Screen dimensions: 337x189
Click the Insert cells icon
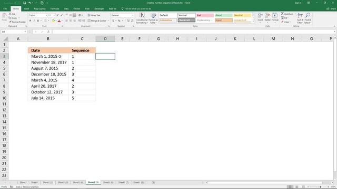click(x=260, y=18)
